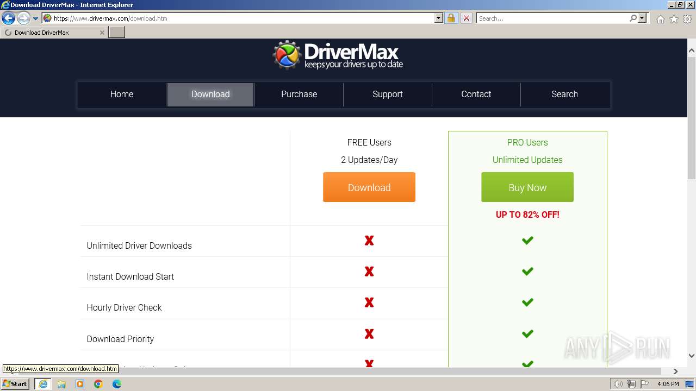Click red X for Download Priority
The image size is (696, 391).
(369, 334)
